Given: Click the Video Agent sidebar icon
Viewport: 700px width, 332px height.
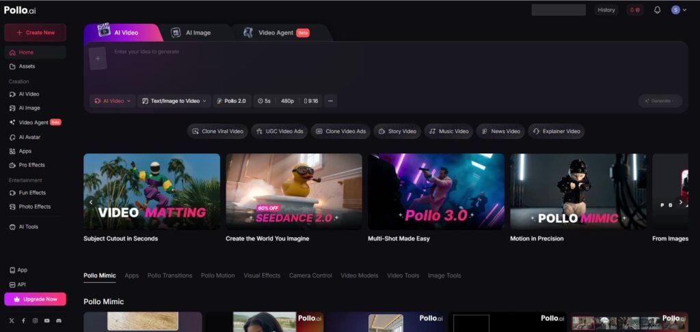Looking at the screenshot, I should 12,123.
